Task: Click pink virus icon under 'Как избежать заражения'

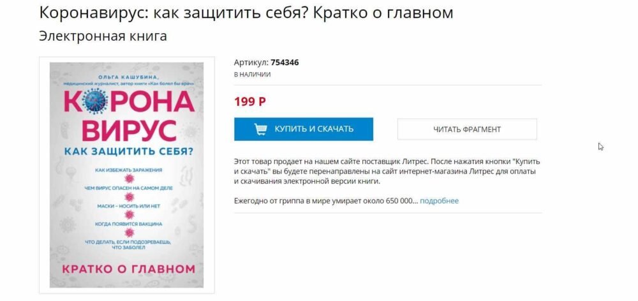Action: [129, 179]
